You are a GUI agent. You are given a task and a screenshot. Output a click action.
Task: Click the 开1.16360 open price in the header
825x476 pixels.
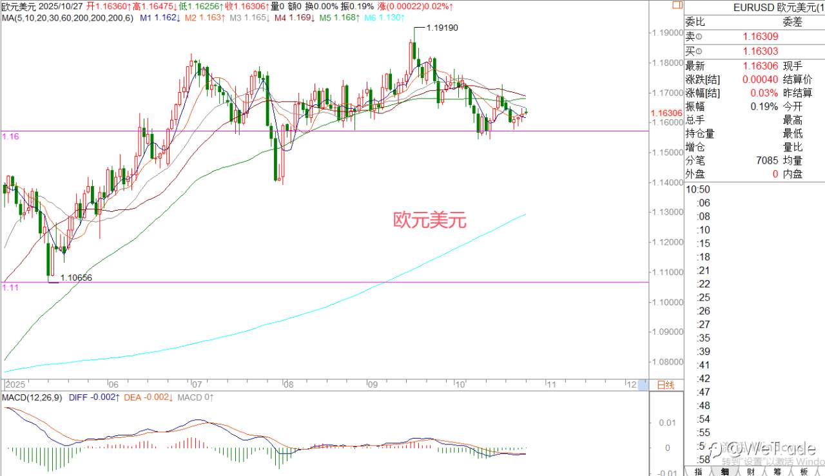108,6
